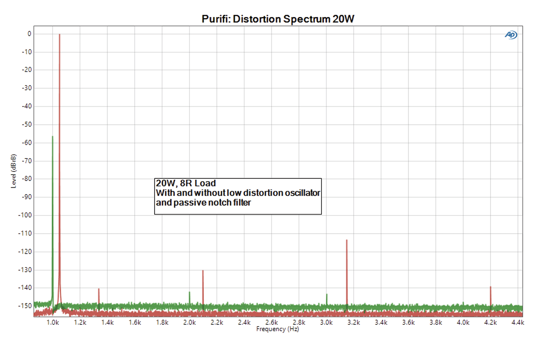Click the -110 level axis label
Image resolution: width=544 pixels, height=338 pixels.
pos(24,233)
